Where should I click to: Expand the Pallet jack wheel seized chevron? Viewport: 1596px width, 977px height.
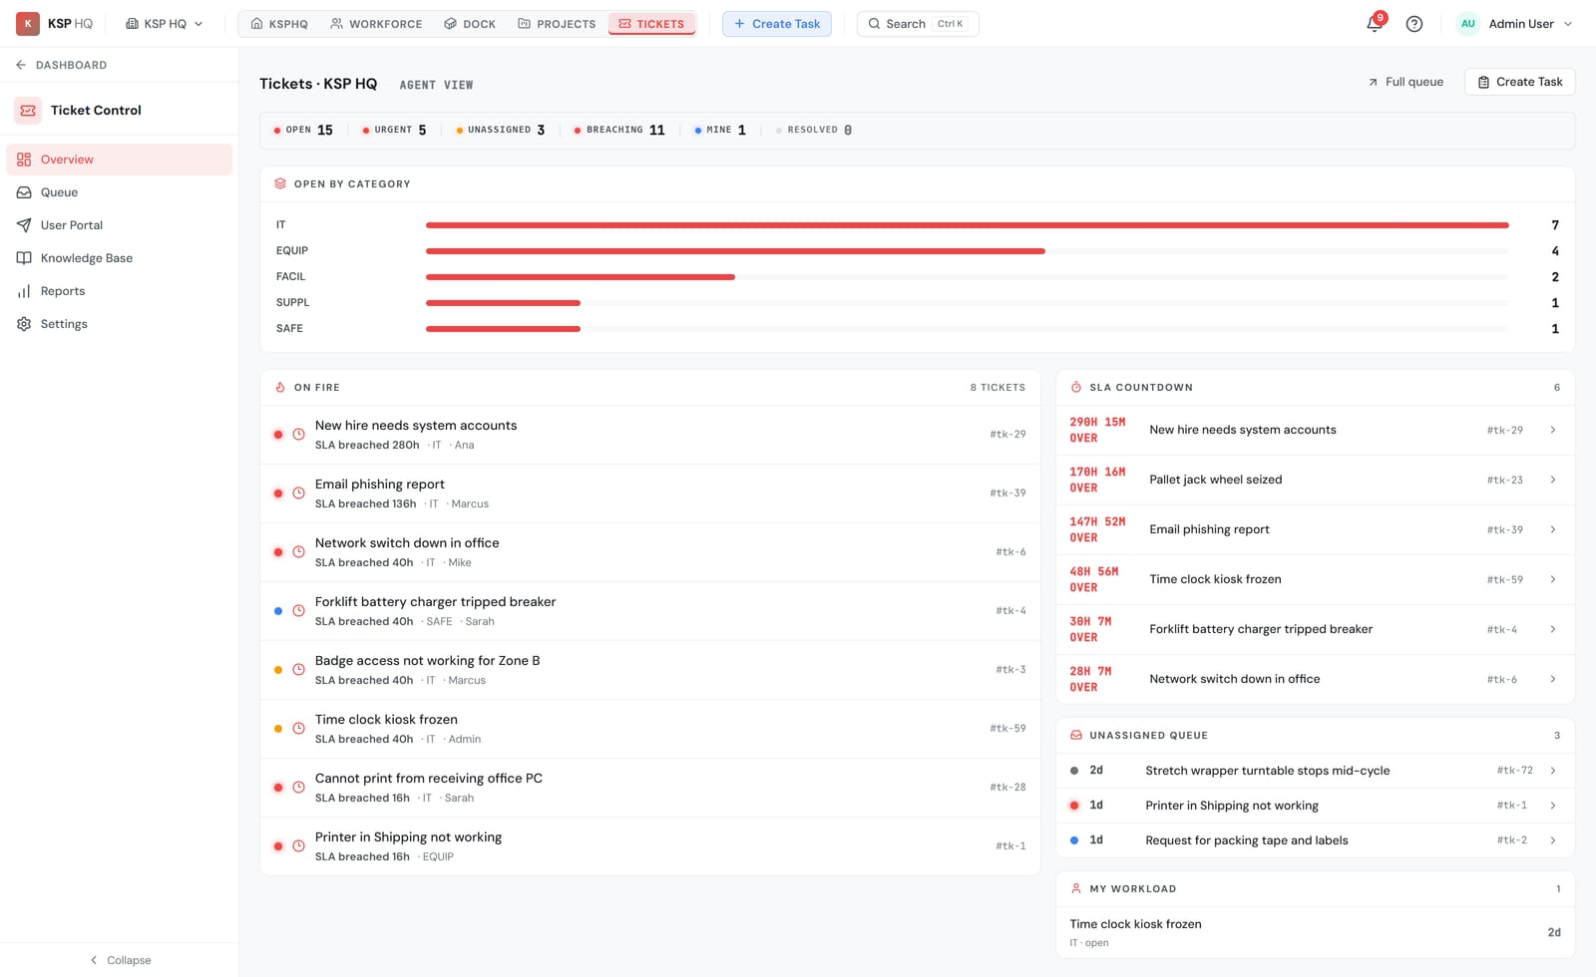pos(1553,480)
